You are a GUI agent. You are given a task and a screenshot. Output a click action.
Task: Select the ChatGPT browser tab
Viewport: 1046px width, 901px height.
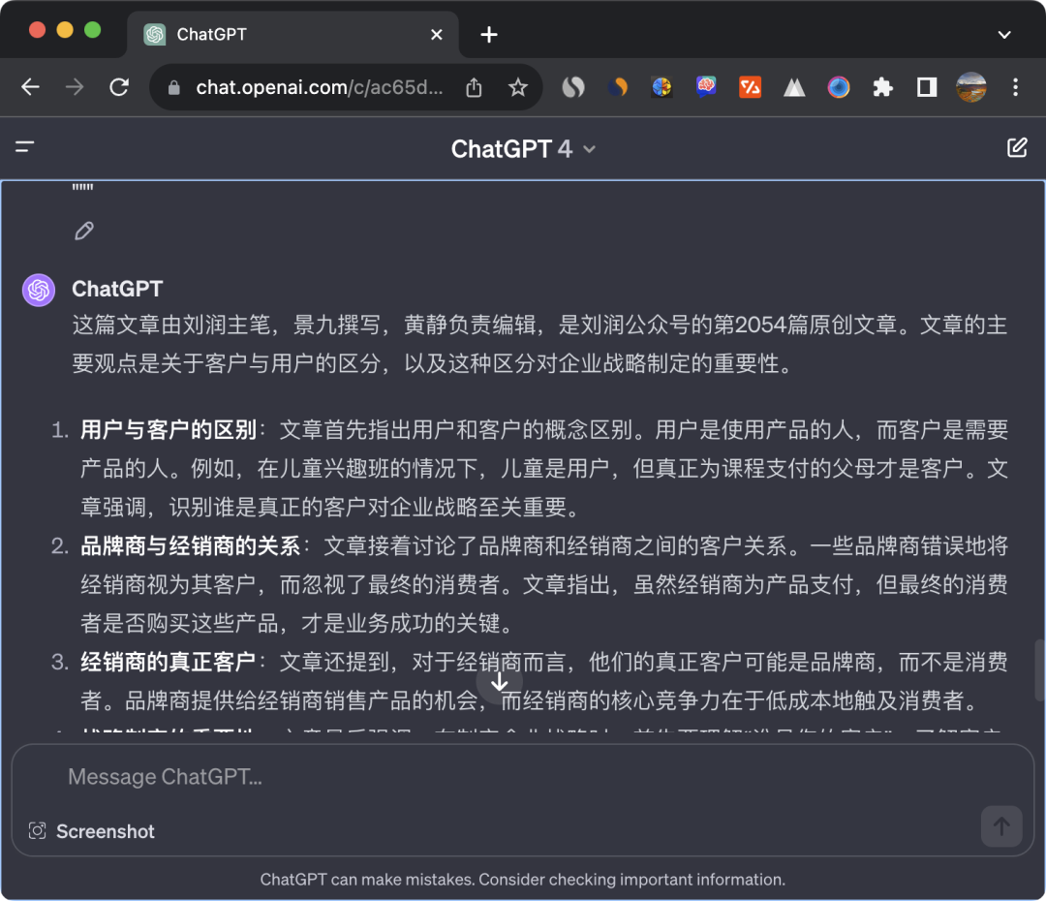[292, 35]
